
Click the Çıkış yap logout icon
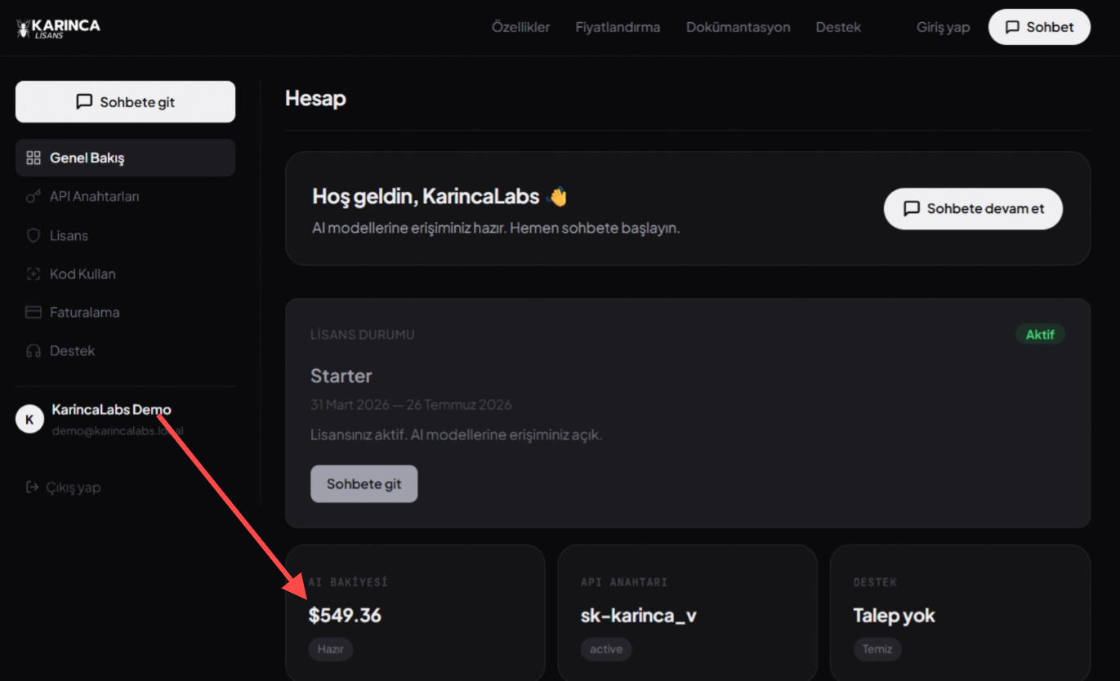(33, 487)
